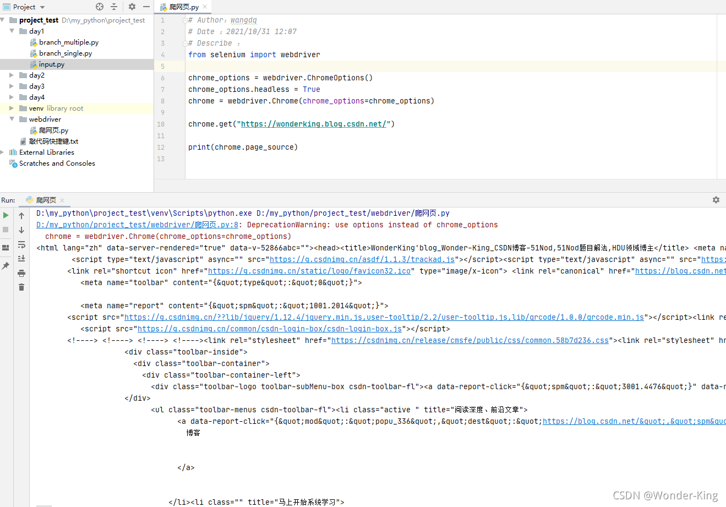Viewport: 726px width, 507px height.
Task: Select Scratches and Consoles
Action: pyautogui.click(x=57, y=163)
